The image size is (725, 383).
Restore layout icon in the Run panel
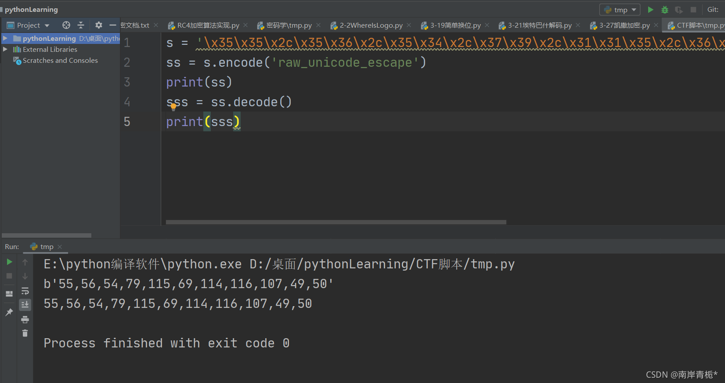(x=9, y=294)
